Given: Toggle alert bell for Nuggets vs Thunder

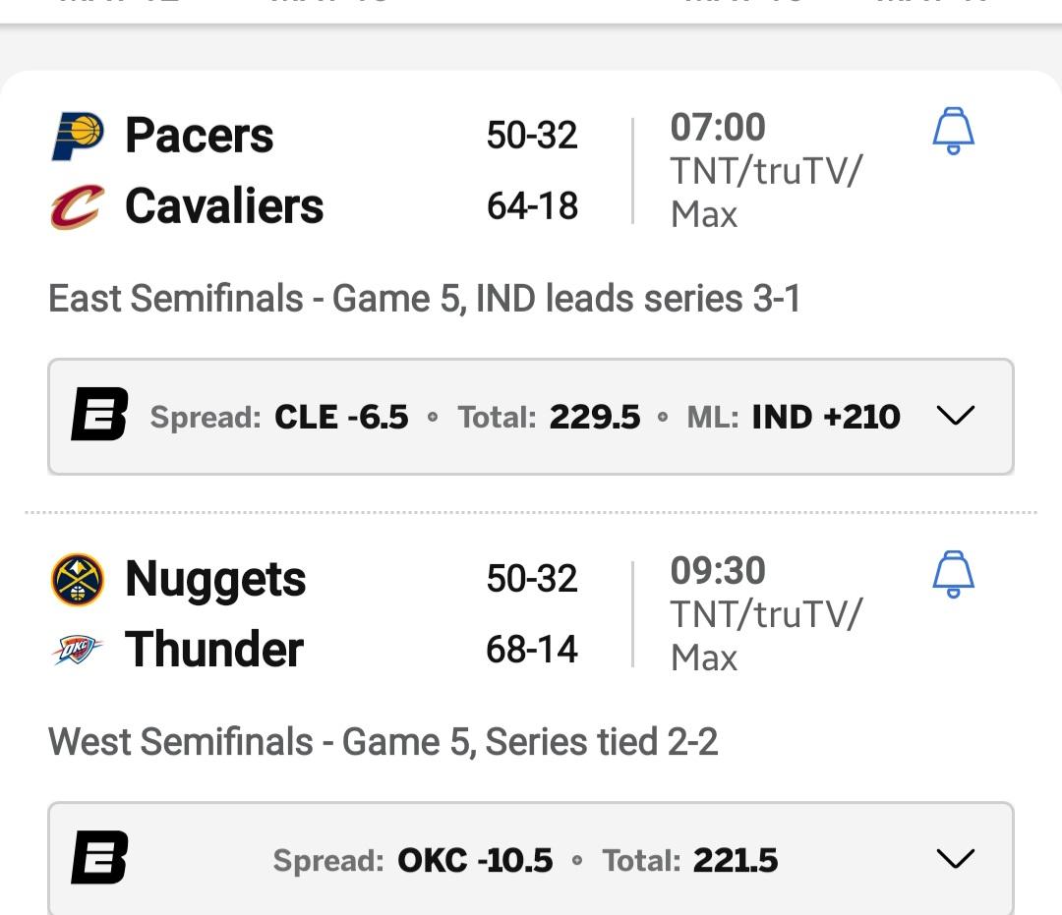Looking at the screenshot, I should click(954, 574).
